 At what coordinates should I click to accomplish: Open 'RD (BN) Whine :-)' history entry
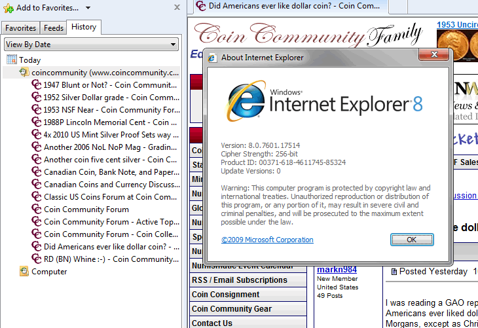[111, 259]
